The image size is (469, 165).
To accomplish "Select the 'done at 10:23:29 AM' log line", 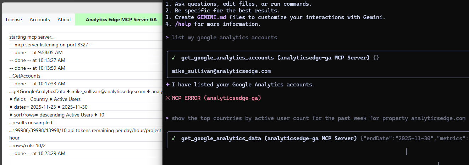I will tap(37, 154).
